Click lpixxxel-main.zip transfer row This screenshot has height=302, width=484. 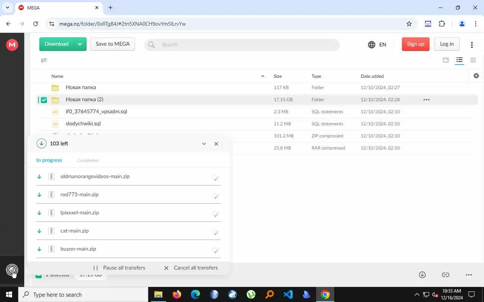point(129,213)
